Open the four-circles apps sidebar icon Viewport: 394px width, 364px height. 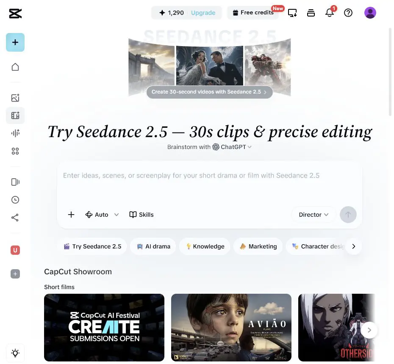coord(15,151)
